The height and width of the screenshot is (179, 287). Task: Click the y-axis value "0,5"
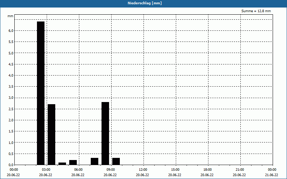point(11,154)
